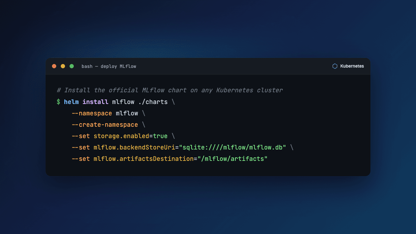Click the red close dot

pos(54,66)
